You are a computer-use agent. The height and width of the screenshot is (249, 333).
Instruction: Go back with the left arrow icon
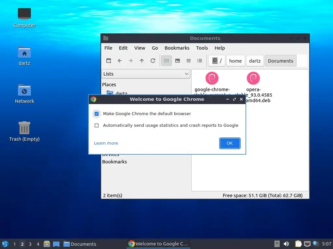pos(120,61)
